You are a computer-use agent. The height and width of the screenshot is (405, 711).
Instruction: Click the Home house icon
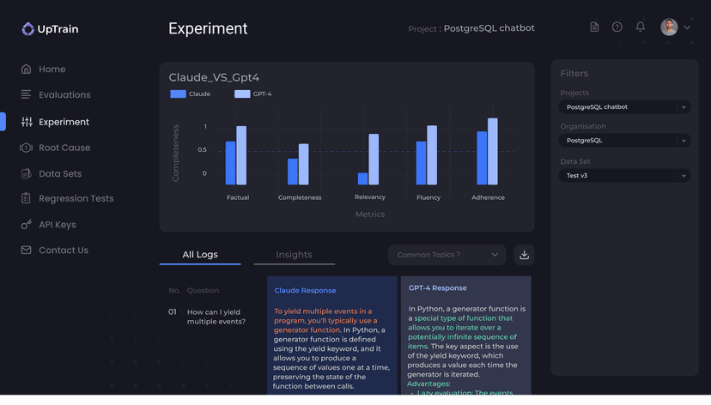27,70
